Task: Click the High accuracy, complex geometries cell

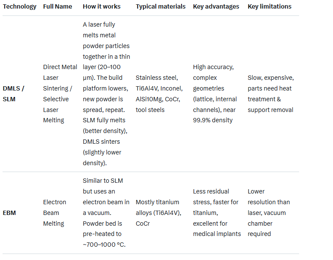Action: point(214,94)
